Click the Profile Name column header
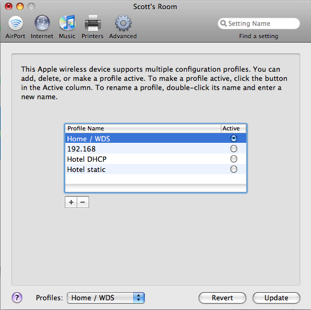Viewport: 311px width, 310px height. pyautogui.click(x=143, y=128)
